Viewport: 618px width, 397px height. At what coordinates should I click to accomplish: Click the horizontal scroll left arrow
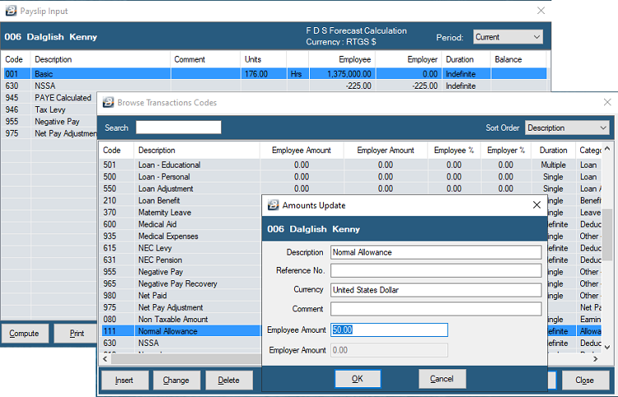[x=105, y=358]
